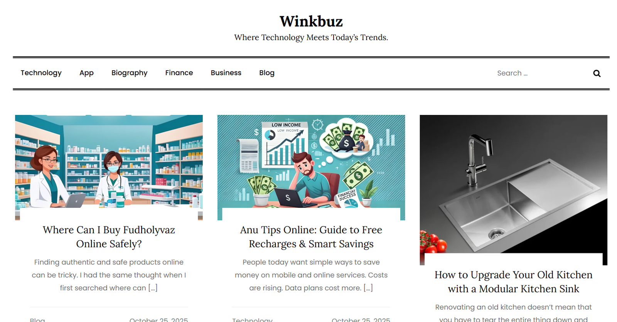Open 'How to Upgrade Your Old Kitchen' article
The width and height of the screenshot is (617, 322).
pos(514,282)
